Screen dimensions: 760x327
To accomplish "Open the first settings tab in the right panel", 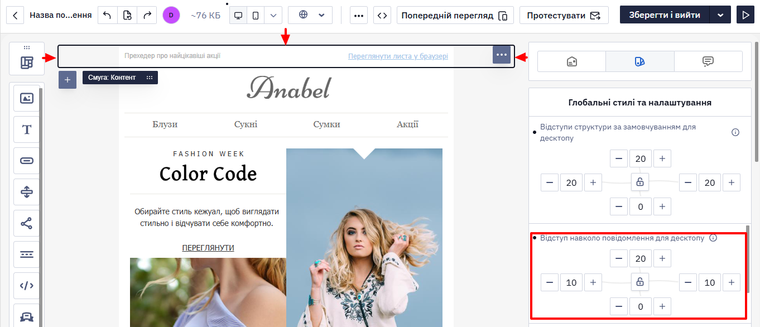I will [571, 61].
